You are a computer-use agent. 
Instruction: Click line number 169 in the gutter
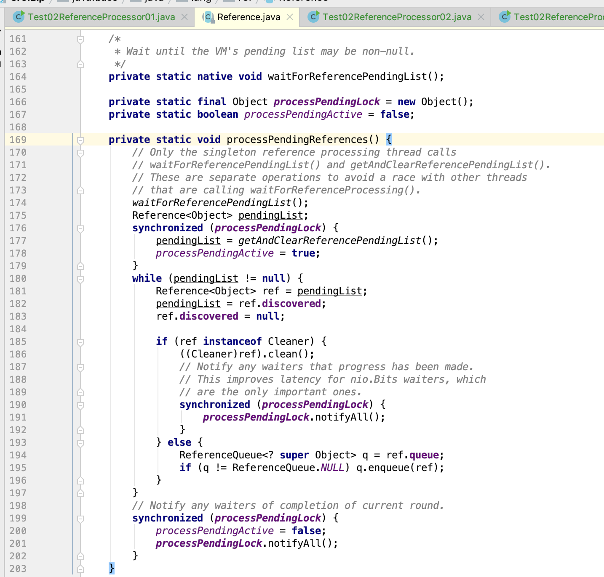click(18, 139)
